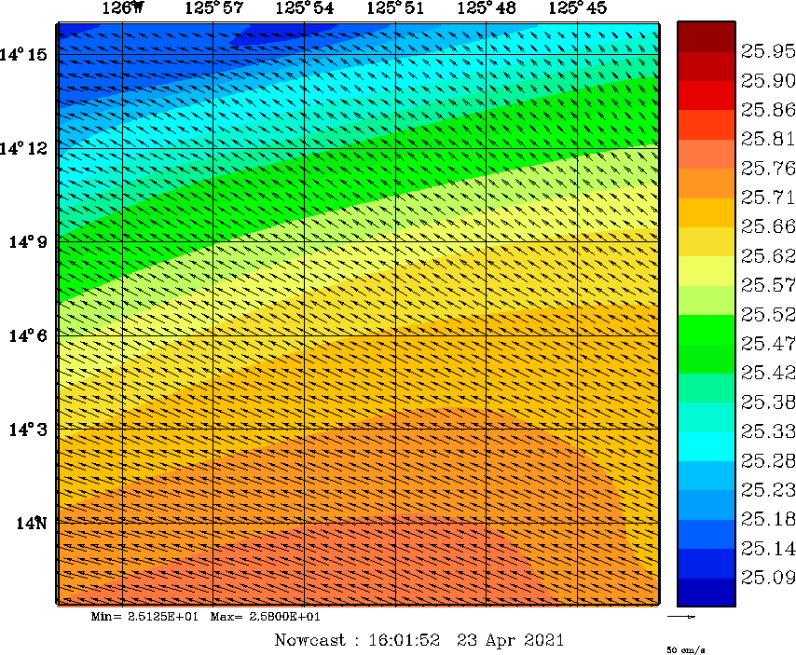Viewport: 796px width, 655px height.
Task: Click the 125°57 longitude label
Action: (x=213, y=7)
